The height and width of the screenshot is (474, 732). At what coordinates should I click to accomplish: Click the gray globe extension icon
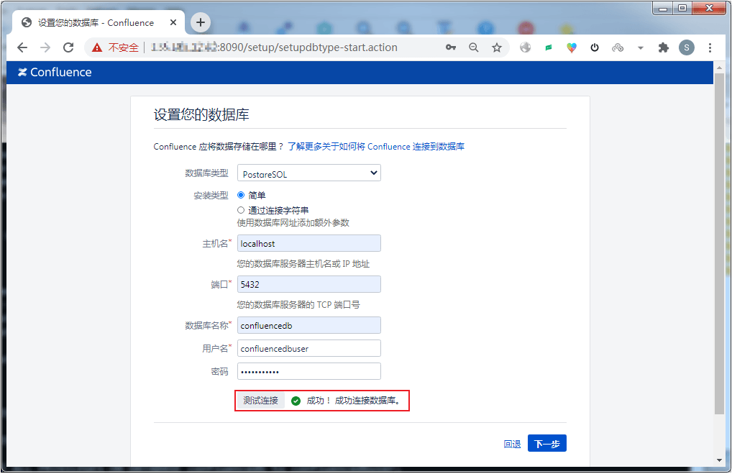pyautogui.click(x=525, y=47)
